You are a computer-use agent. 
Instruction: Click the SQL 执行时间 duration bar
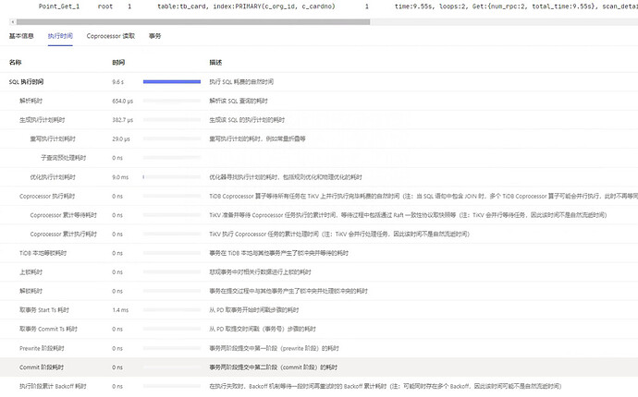click(x=172, y=81)
